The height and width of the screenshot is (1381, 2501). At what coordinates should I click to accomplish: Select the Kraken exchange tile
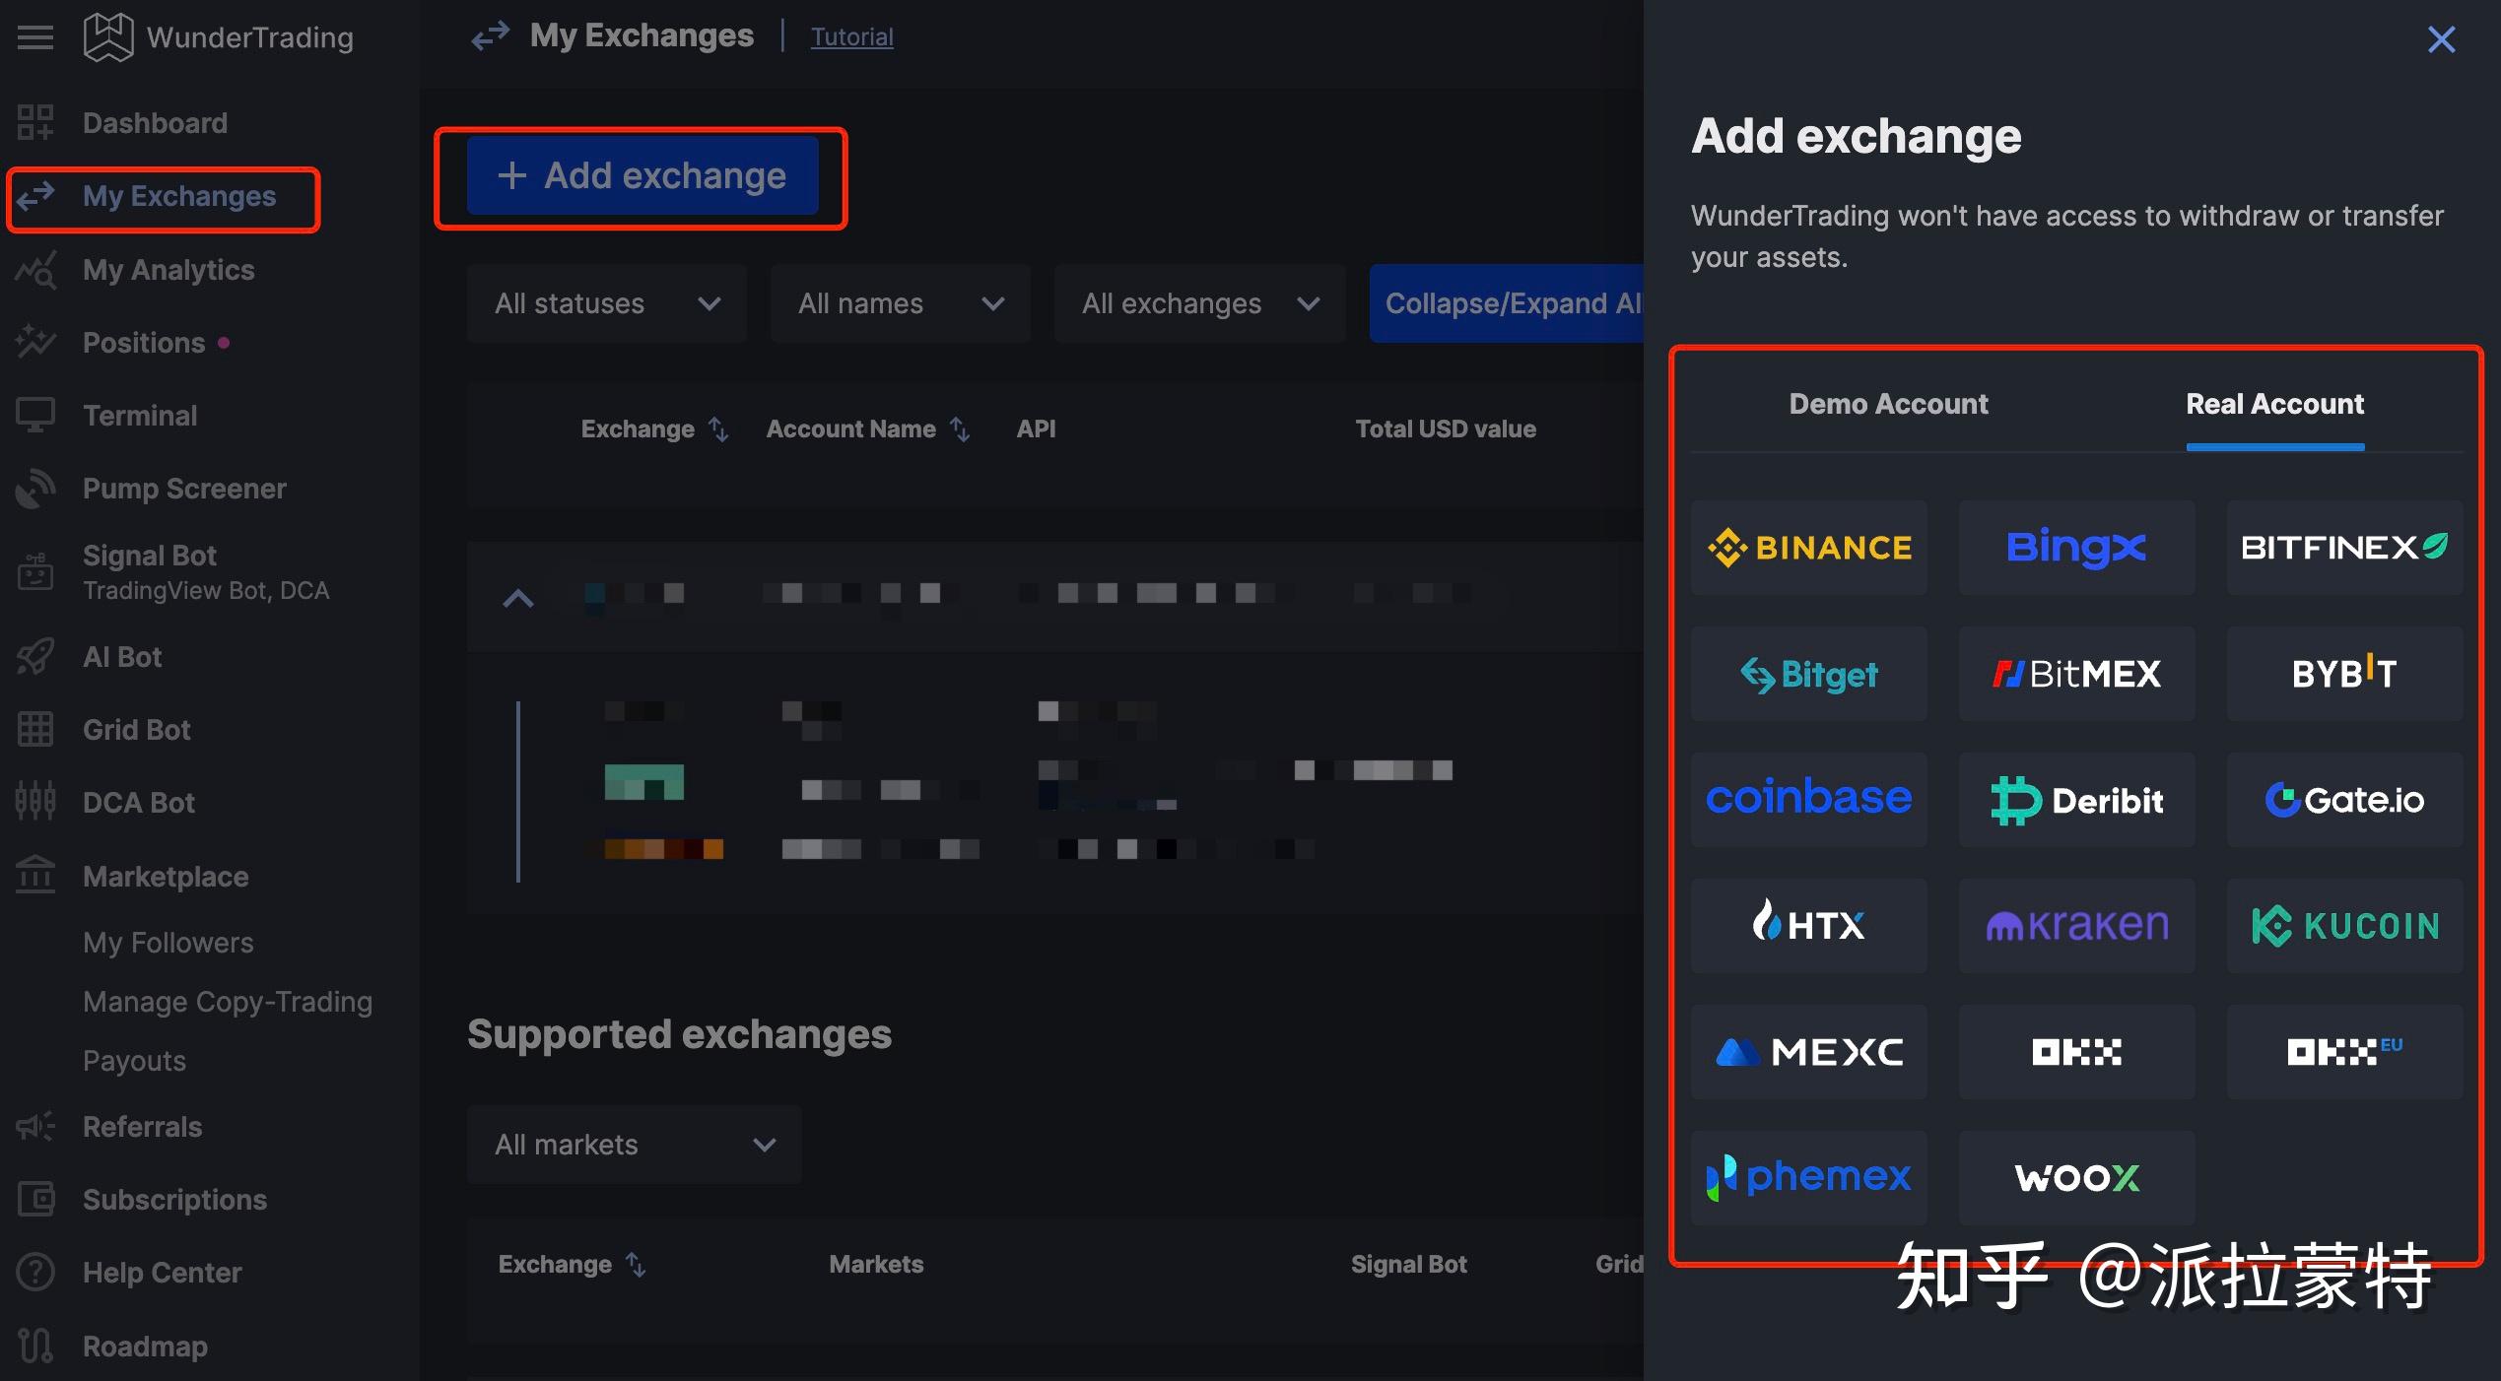[x=2076, y=926]
